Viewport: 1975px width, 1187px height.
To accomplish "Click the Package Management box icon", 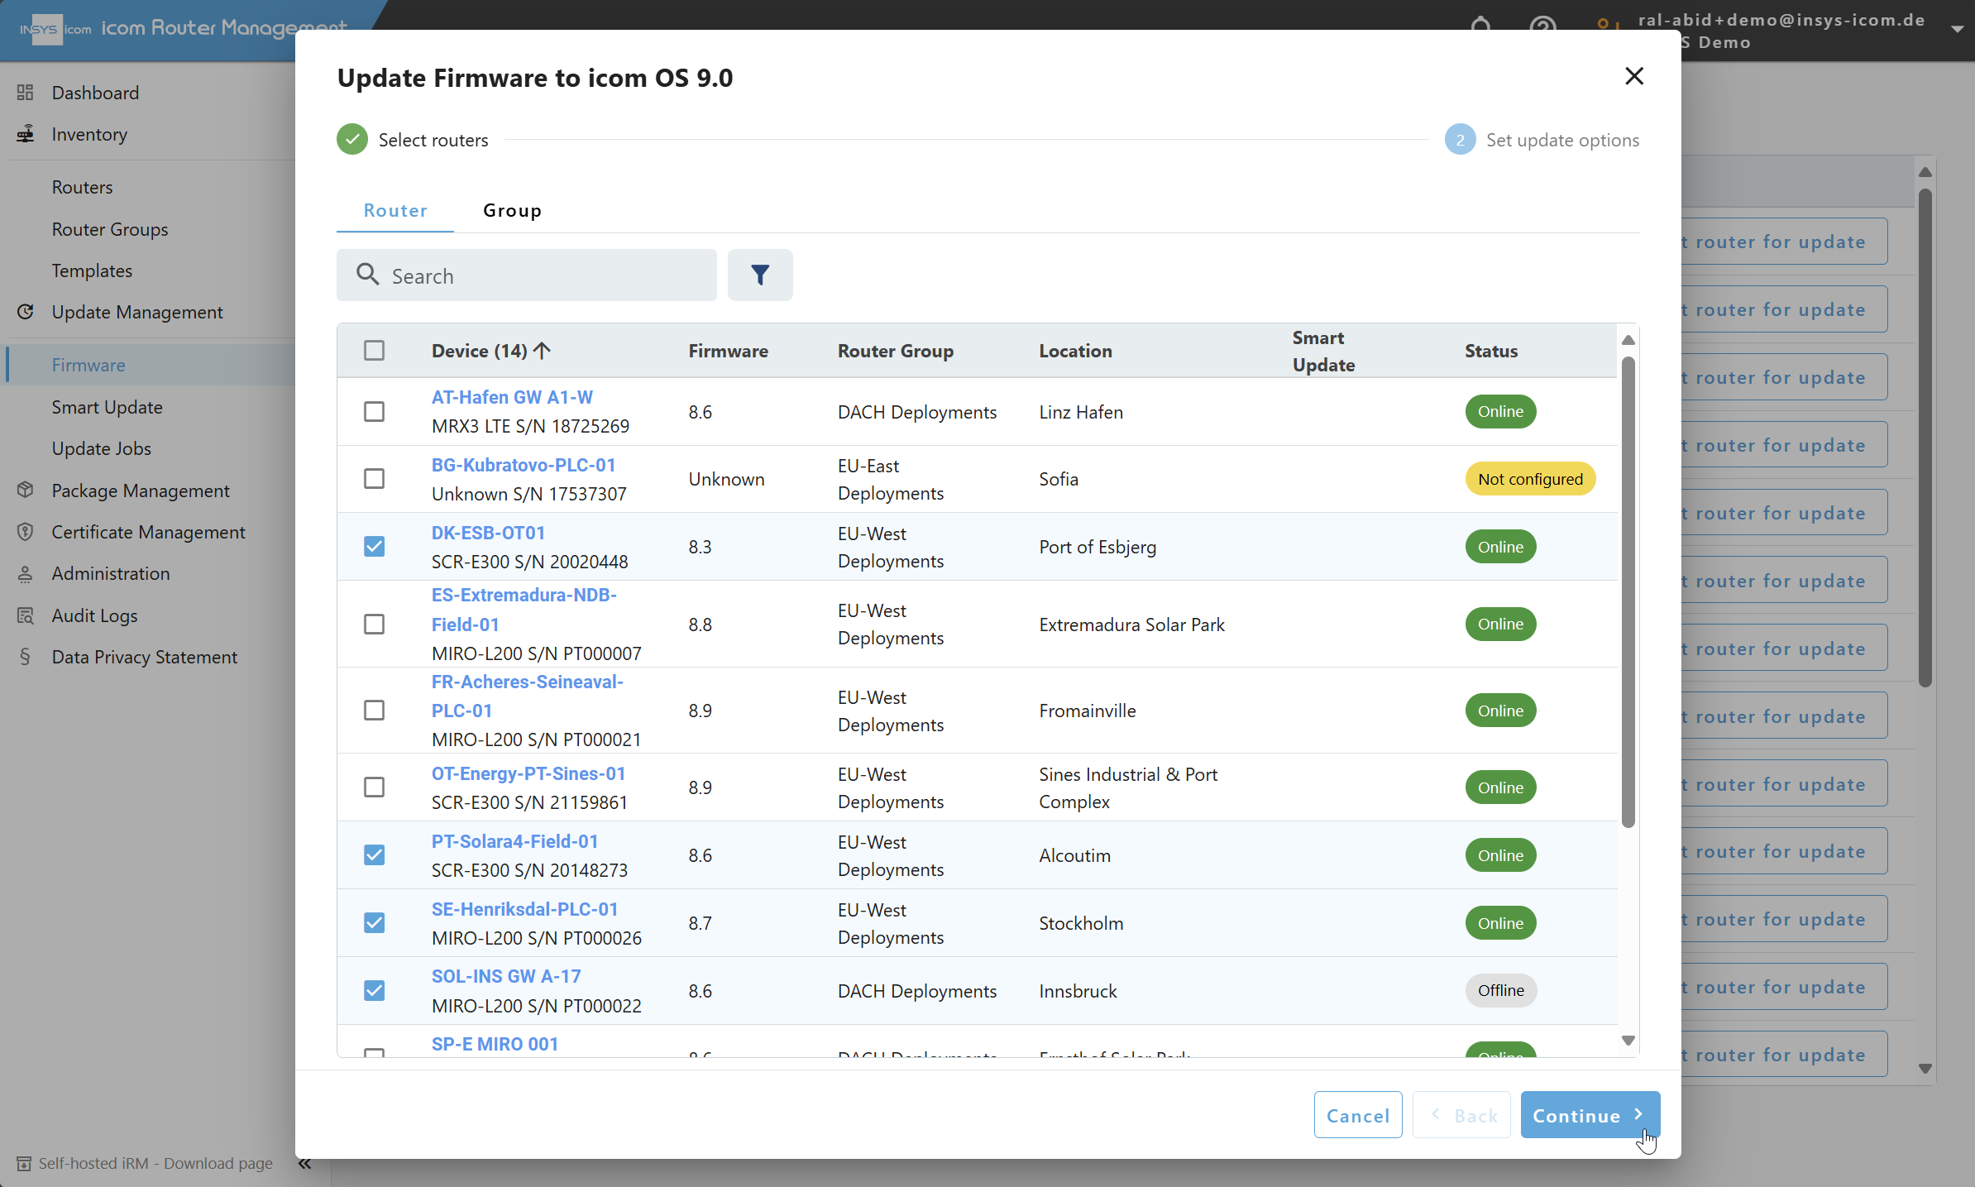I will tap(26, 491).
